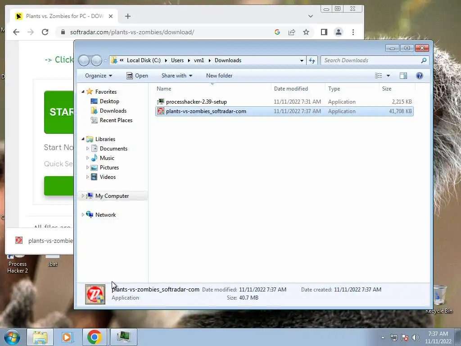Click Open in Explorer toolbar

coord(137,76)
